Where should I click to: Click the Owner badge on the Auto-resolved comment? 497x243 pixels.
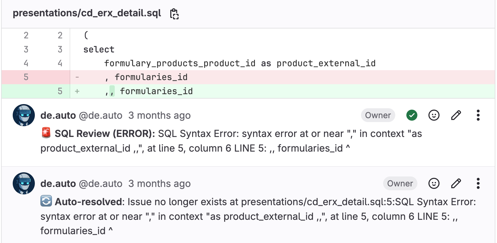coord(400,183)
